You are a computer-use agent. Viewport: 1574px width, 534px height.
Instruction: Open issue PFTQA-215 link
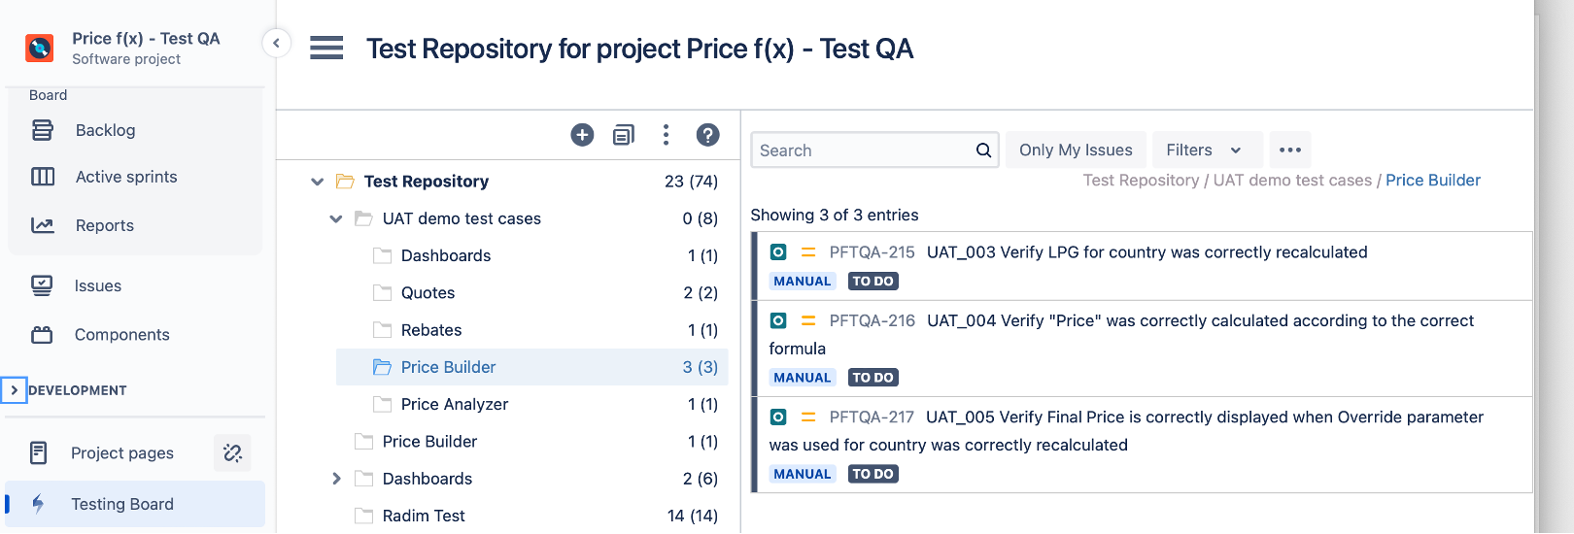coord(872,252)
